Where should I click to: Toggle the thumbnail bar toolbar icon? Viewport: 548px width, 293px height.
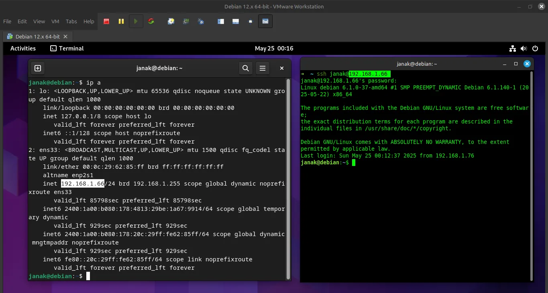tap(236, 21)
